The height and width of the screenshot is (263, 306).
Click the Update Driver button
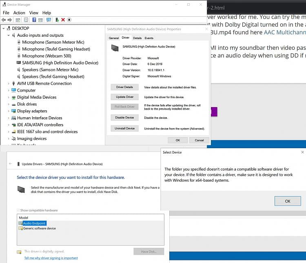point(124,97)
